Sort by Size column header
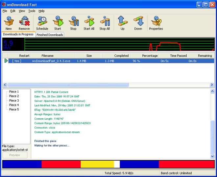 click(89, 56)
